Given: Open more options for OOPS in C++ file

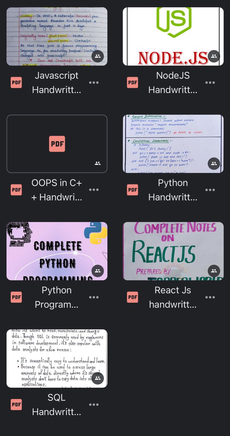Looking at the screenshot, I should point(94,190).
